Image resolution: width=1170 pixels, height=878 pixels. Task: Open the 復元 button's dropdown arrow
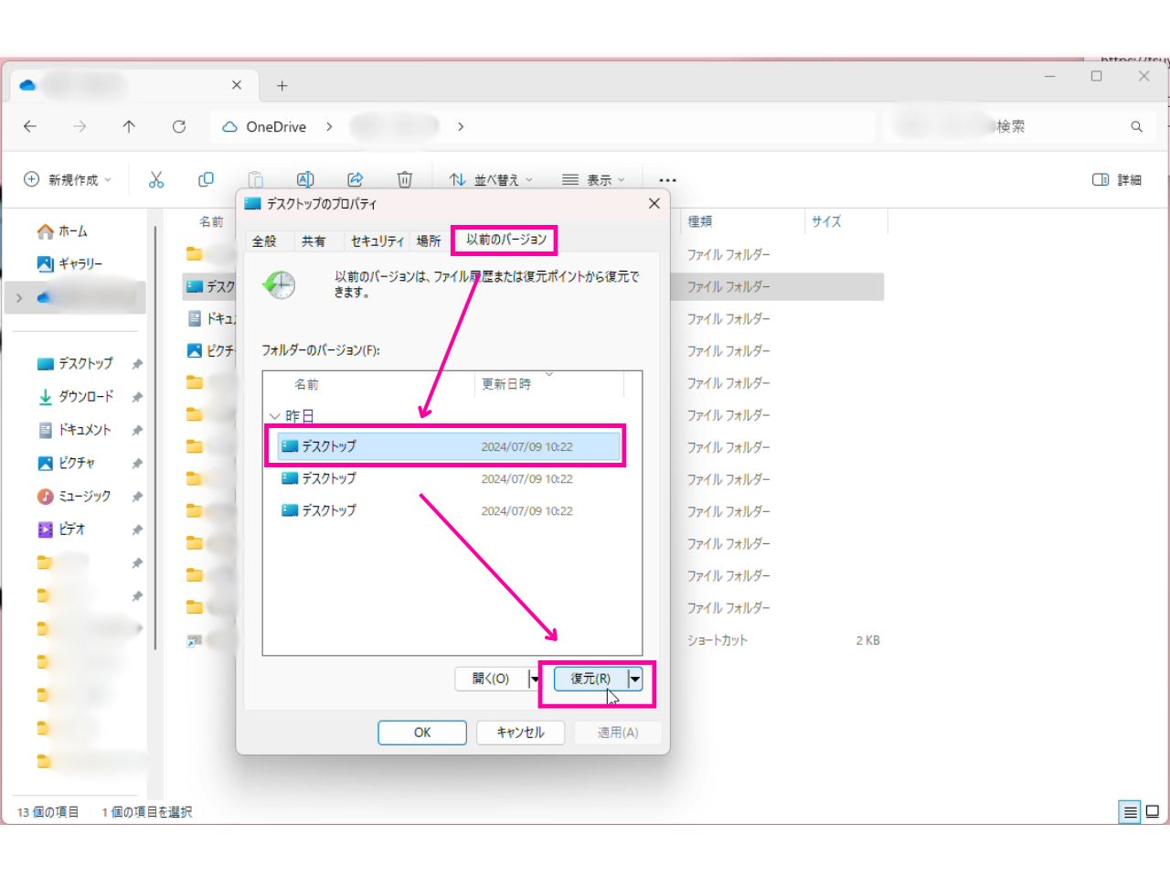[x=636, y=679]
